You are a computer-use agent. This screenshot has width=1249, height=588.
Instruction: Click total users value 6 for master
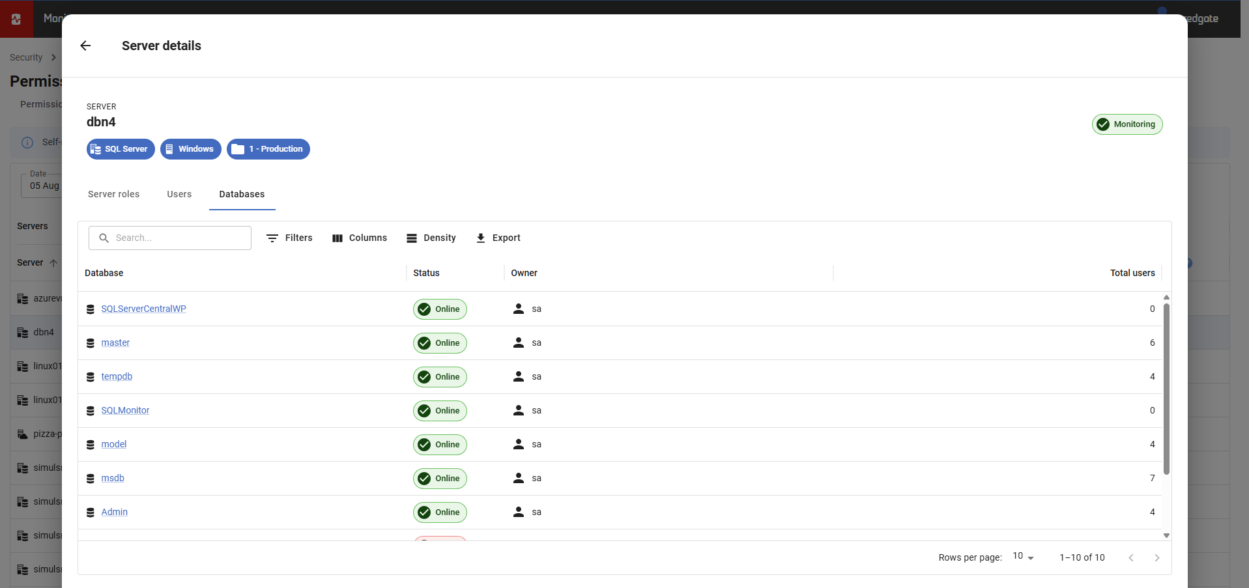tap(1152, 343)
